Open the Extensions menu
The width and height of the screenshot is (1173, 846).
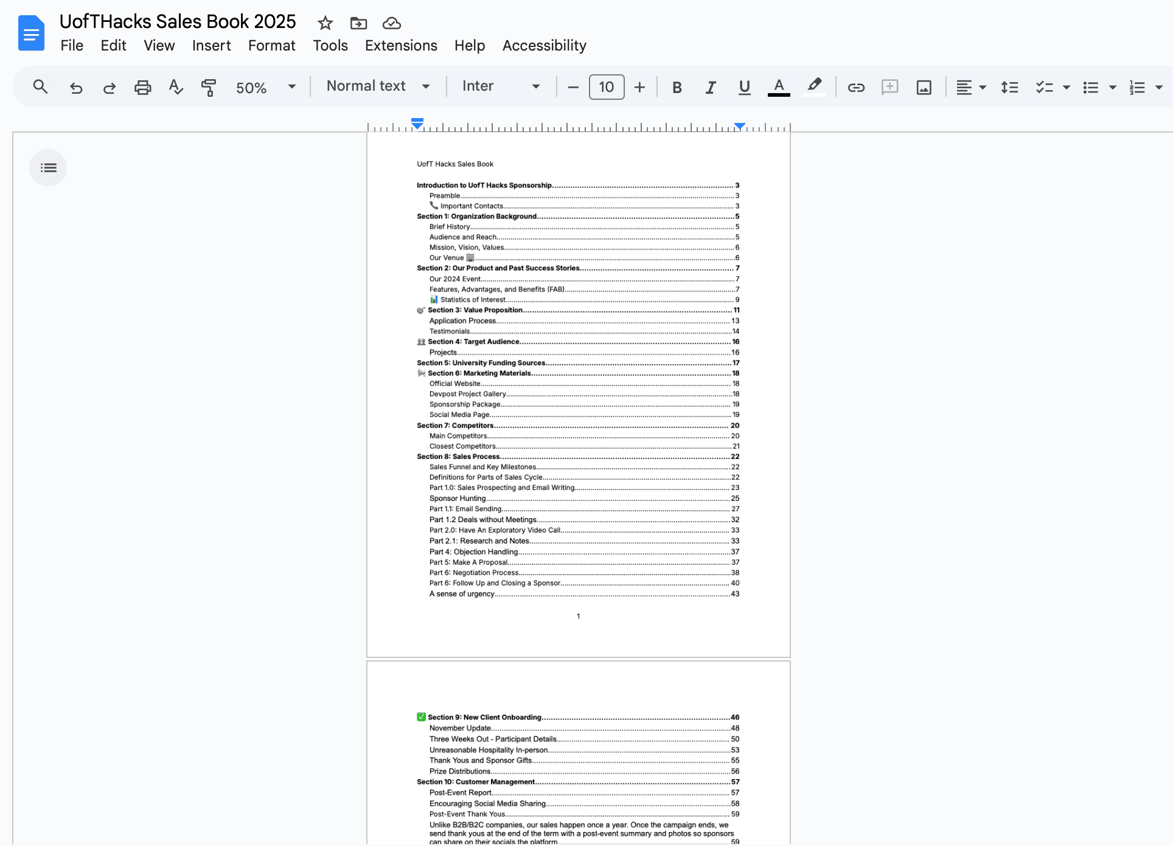[401, 46]
